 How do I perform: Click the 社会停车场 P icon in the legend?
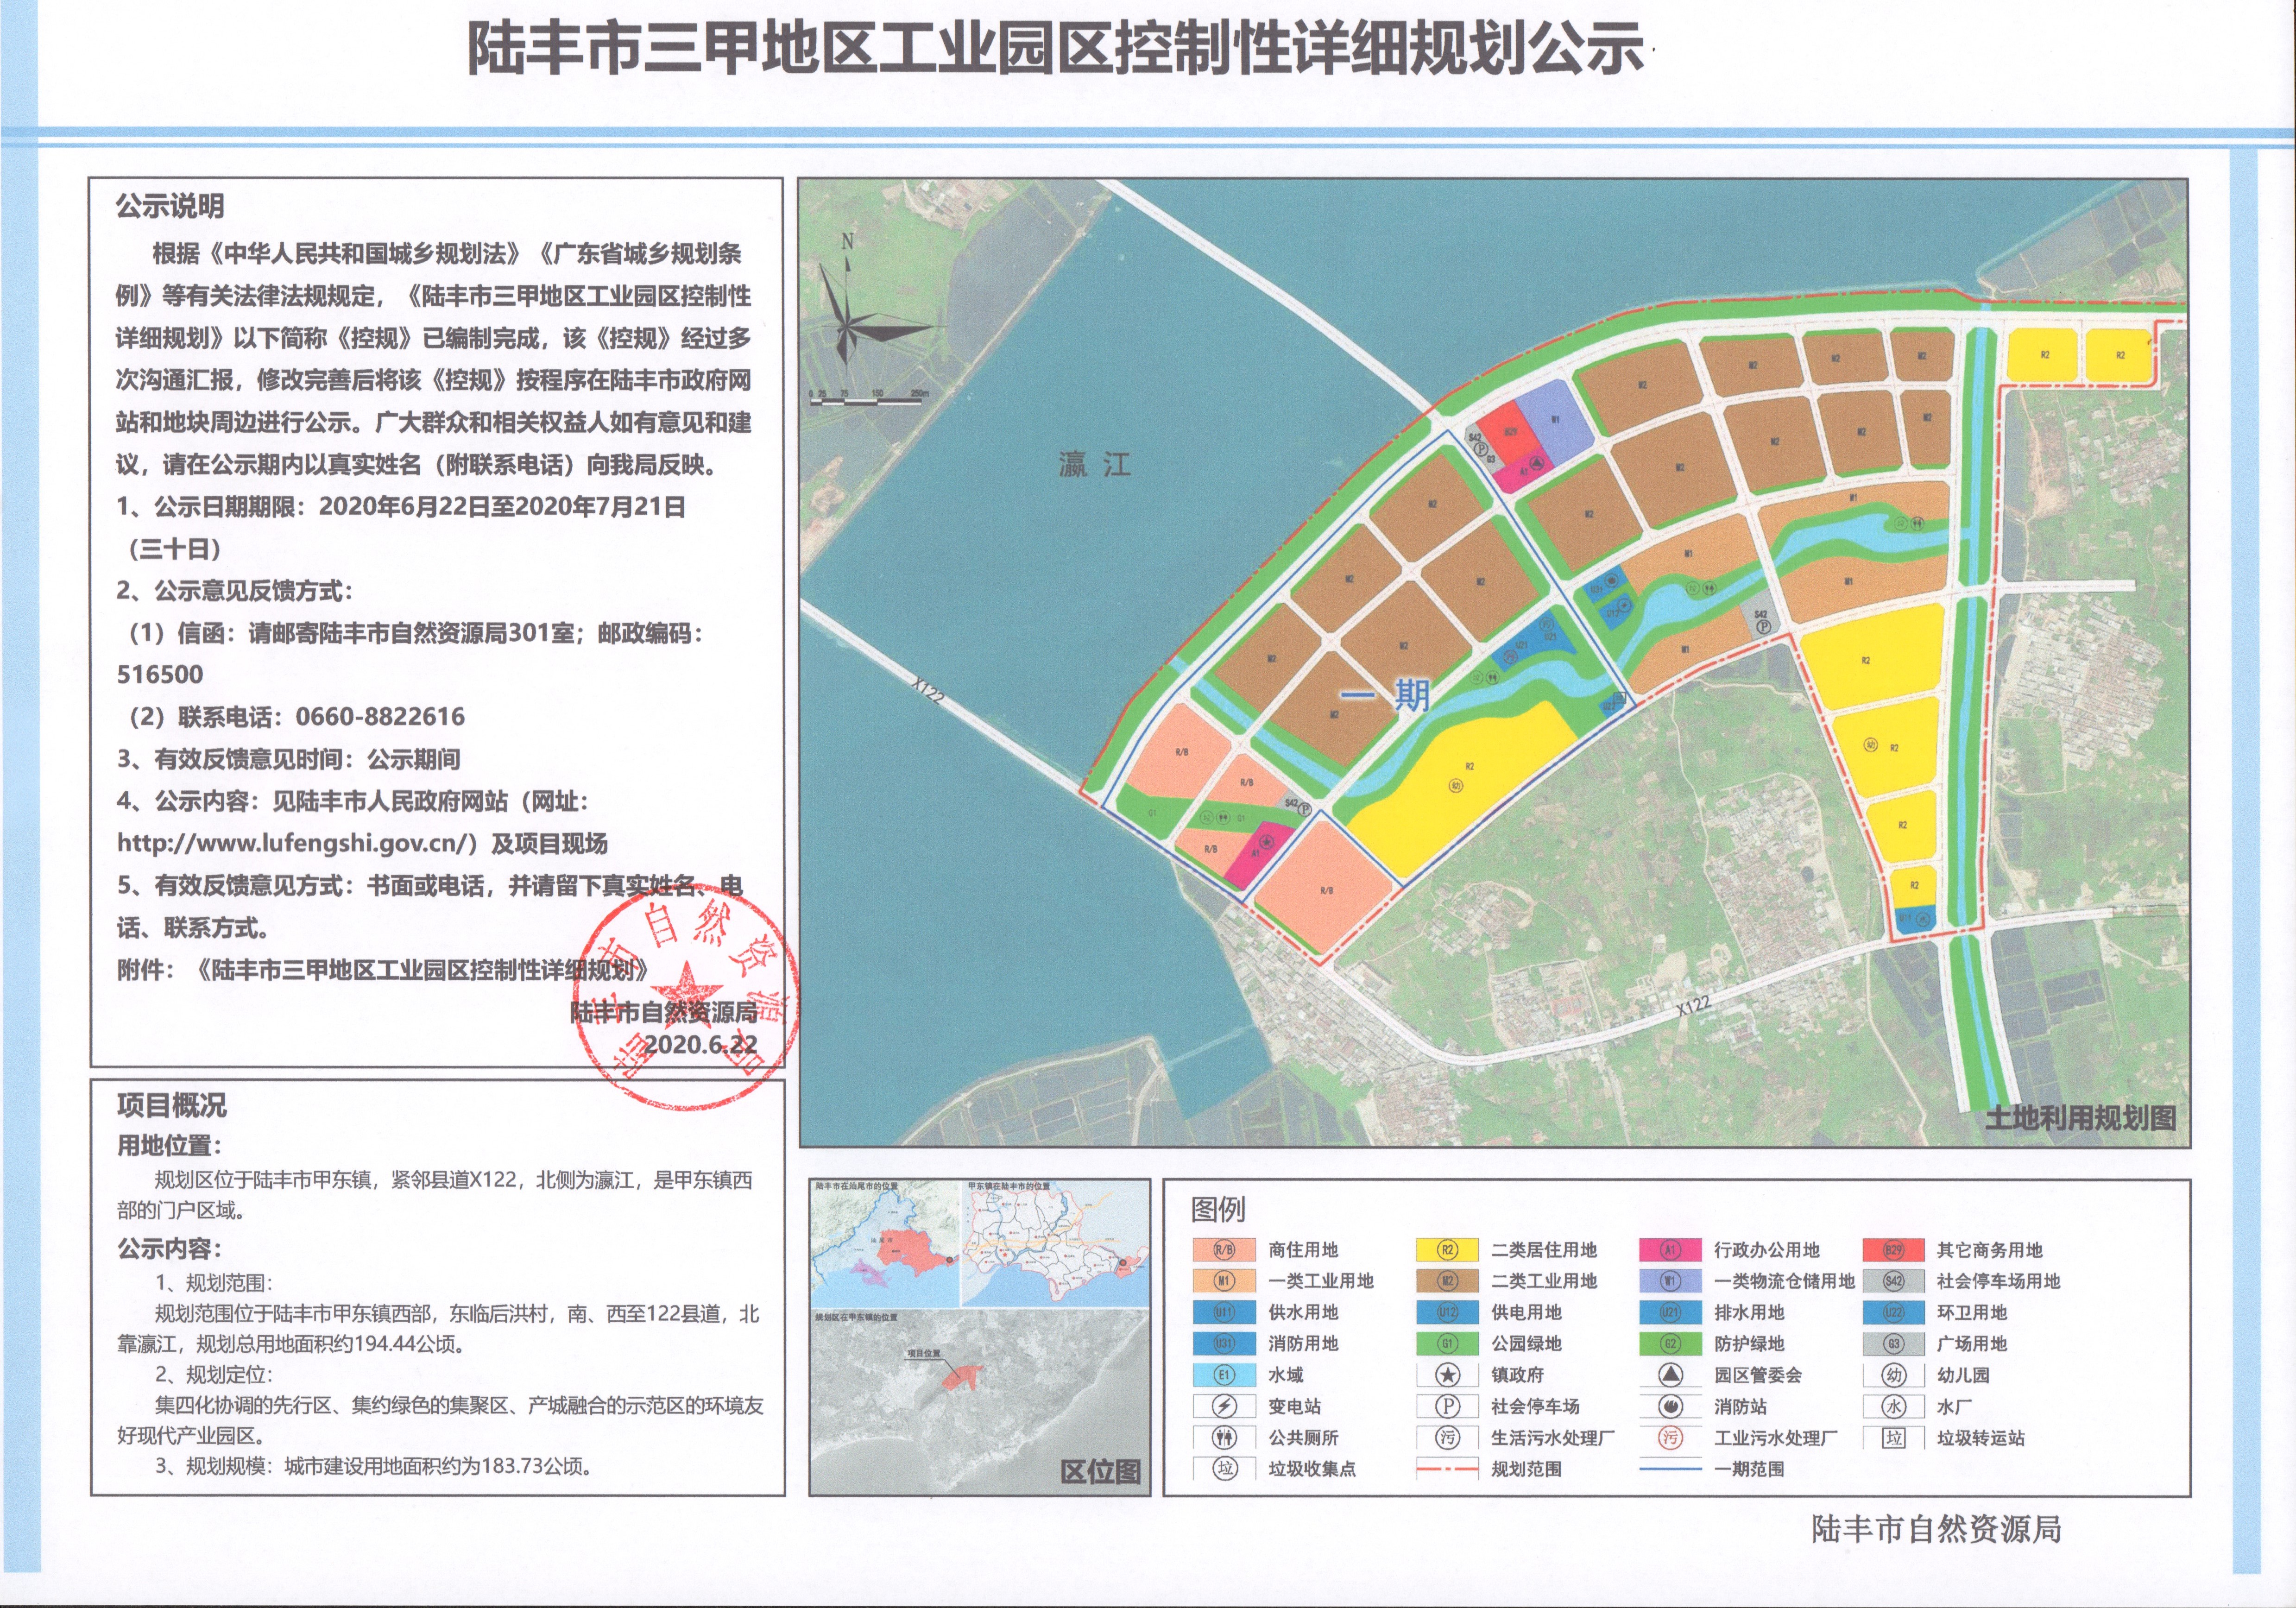coord(1448,1407)
